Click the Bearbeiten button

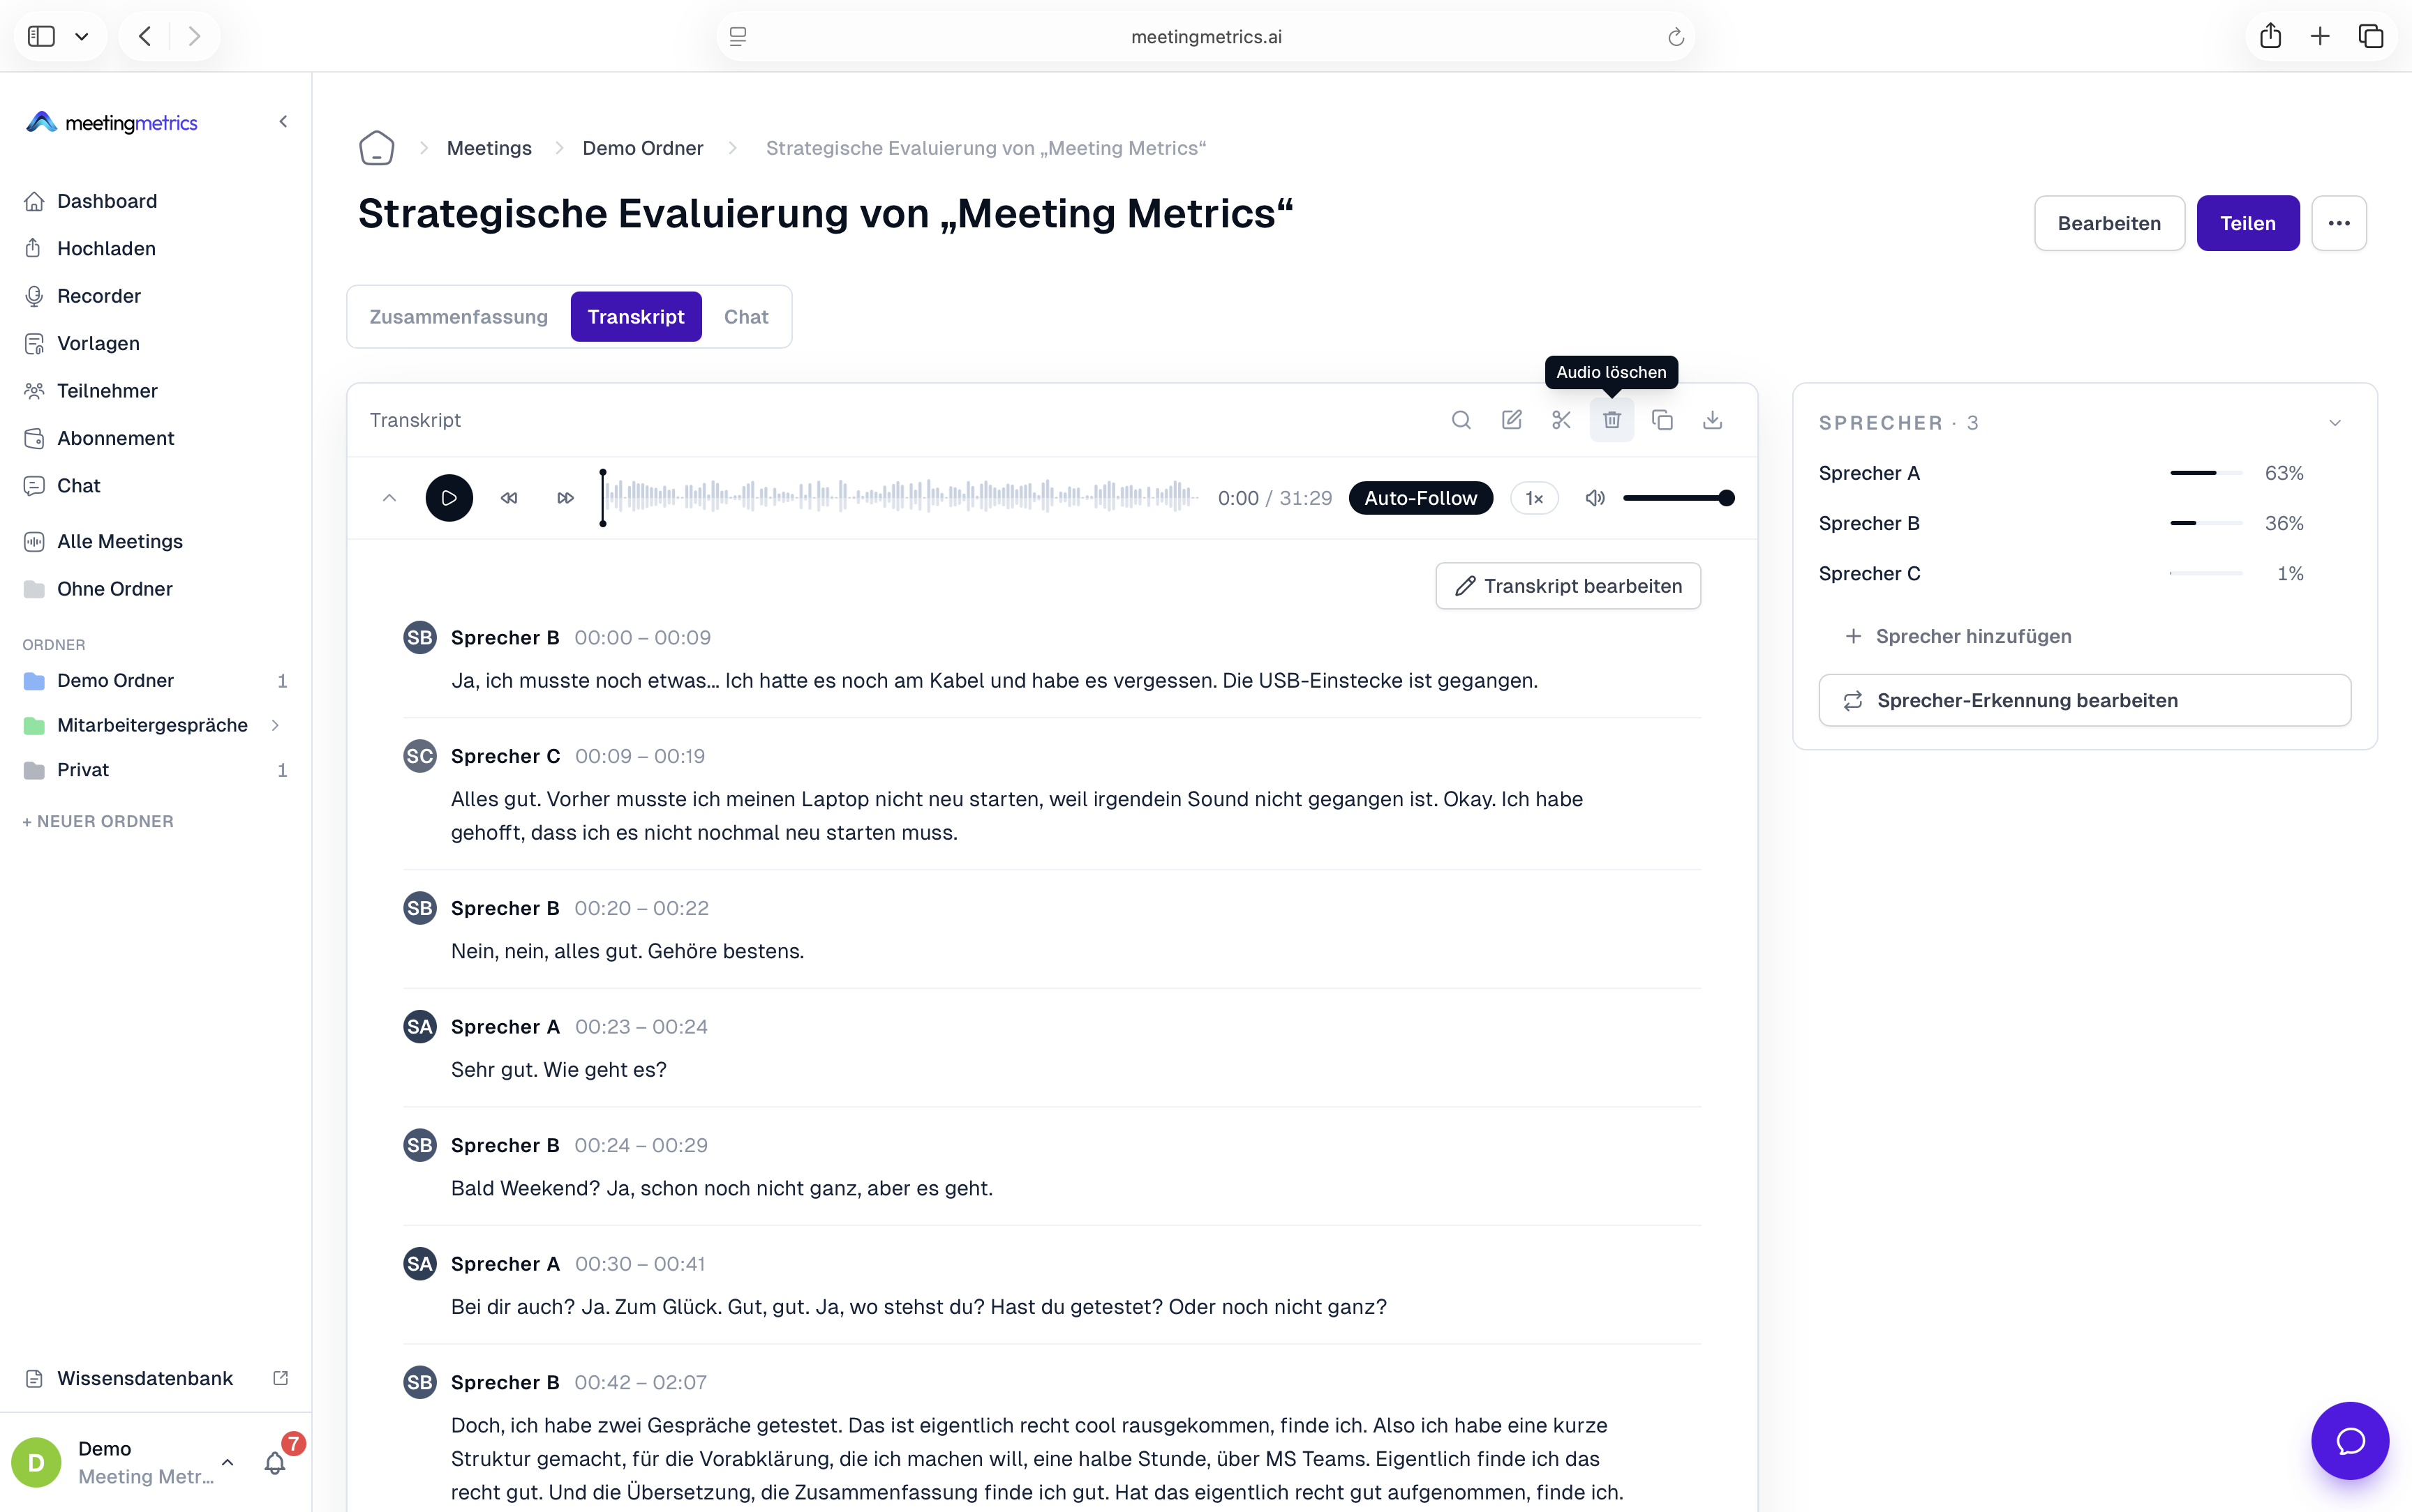click(x=2109, y=223)
